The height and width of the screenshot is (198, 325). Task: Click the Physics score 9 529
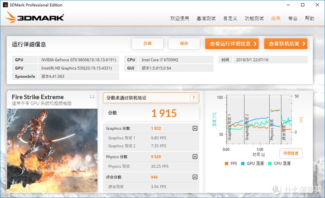pyautogui.click(x=156, y=157)
